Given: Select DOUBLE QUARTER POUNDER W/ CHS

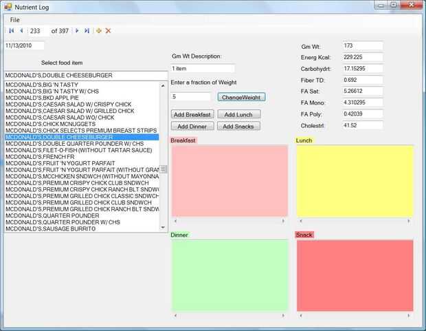Looking at the screenshot, I should (82, 144).
